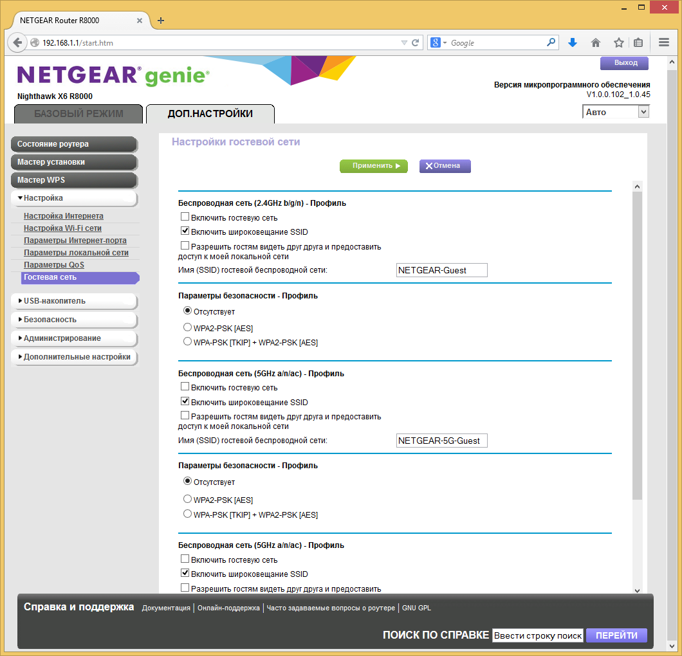
Task: Click the inner panel scroll down arrow
Action: click(x=637, y=590)
